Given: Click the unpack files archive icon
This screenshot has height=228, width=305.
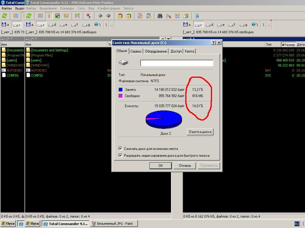Looking at the screenshot, I should coord(129,16).
